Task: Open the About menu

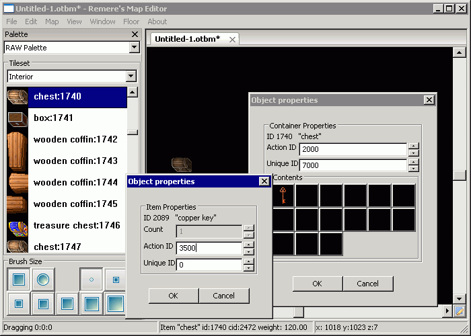Action: [157, 22]
